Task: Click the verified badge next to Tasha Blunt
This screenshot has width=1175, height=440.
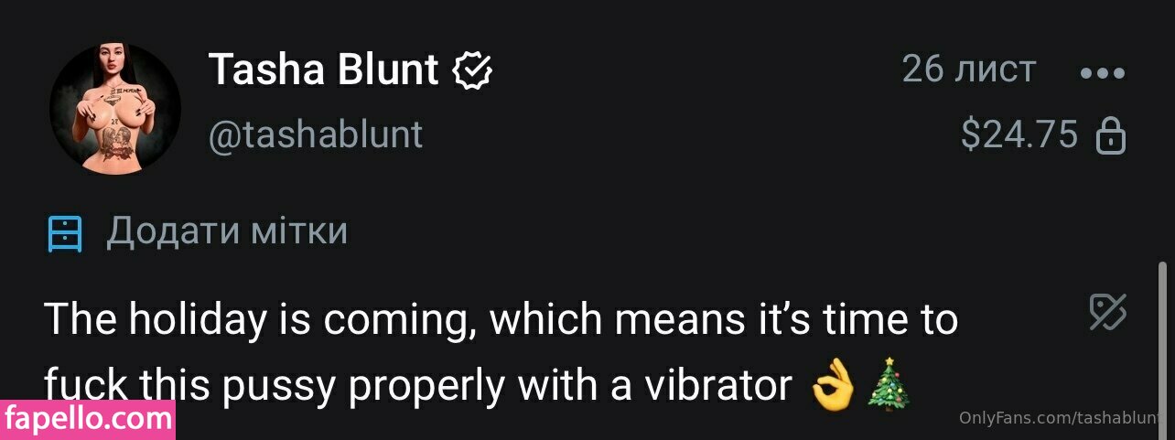Action: [473, 70]
